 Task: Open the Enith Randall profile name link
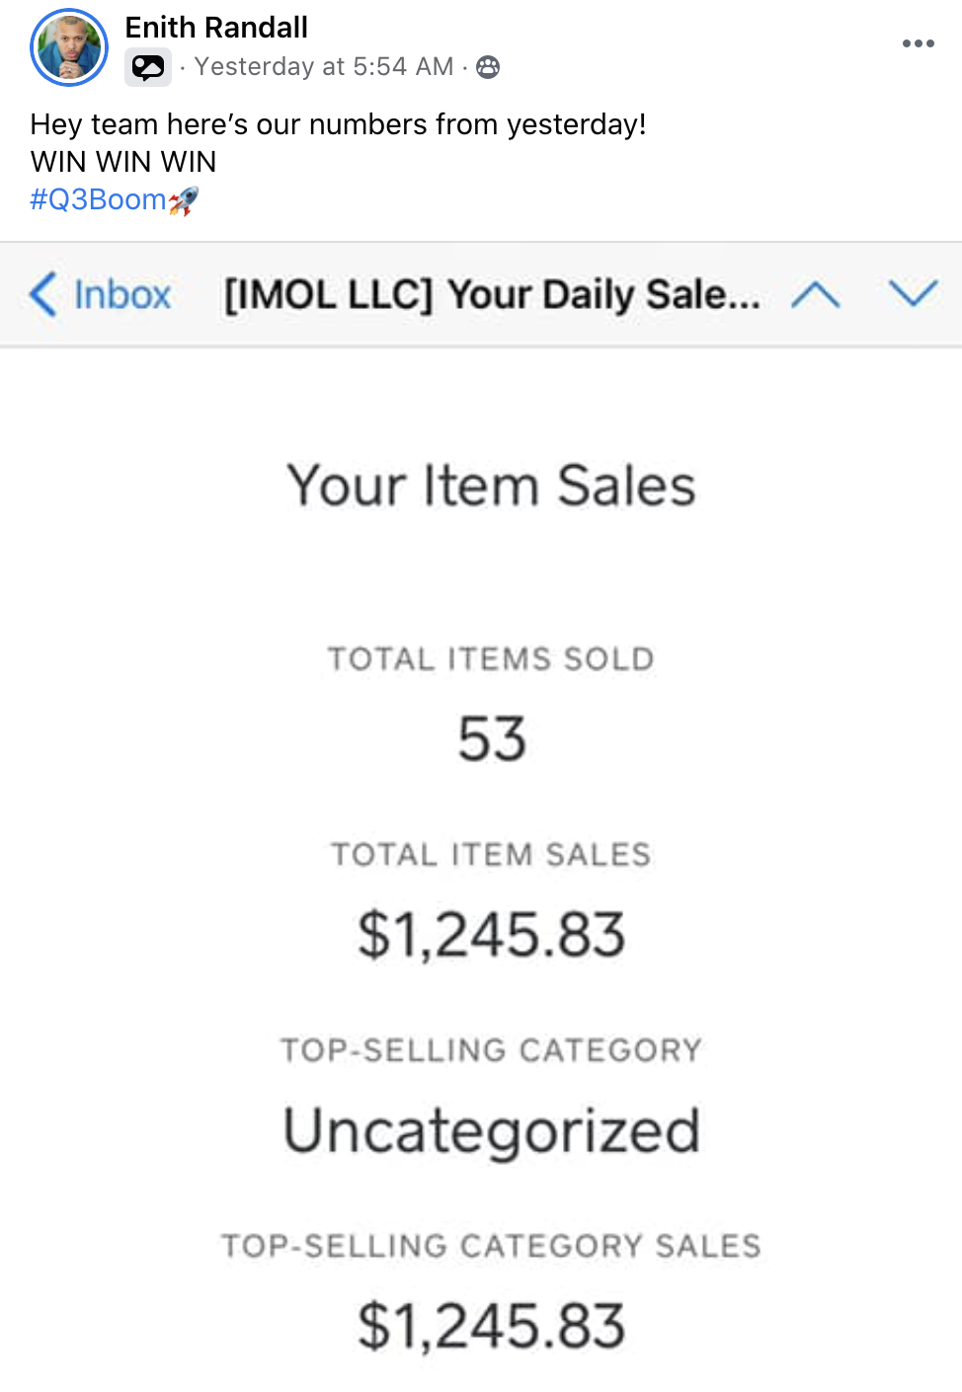coord(216,28)
